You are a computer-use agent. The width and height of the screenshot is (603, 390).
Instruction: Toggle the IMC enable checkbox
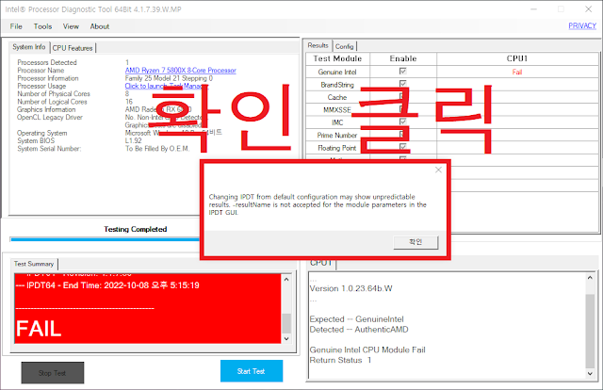click(402, 122)
